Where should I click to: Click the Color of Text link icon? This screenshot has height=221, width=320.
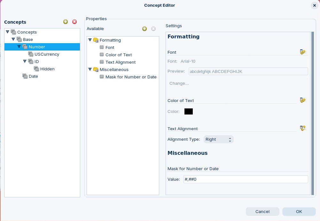point(303,100)
